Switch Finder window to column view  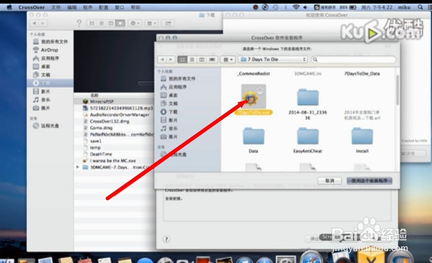(111, 23)
